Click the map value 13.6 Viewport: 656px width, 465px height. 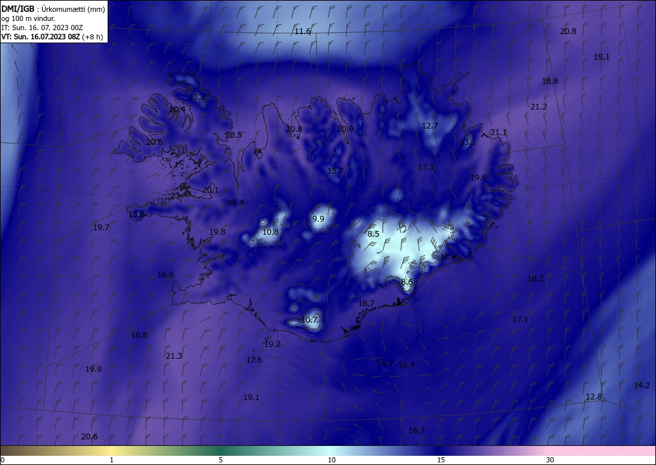coord(136,214)
